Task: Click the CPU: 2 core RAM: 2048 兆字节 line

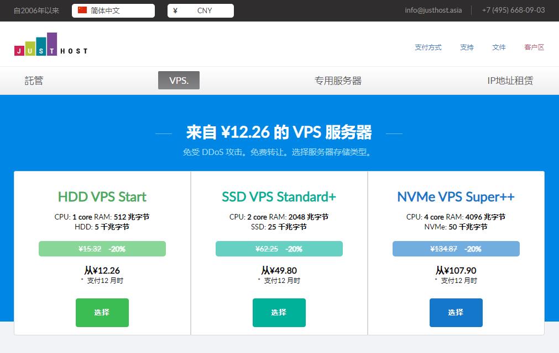Action: point(279,217)
